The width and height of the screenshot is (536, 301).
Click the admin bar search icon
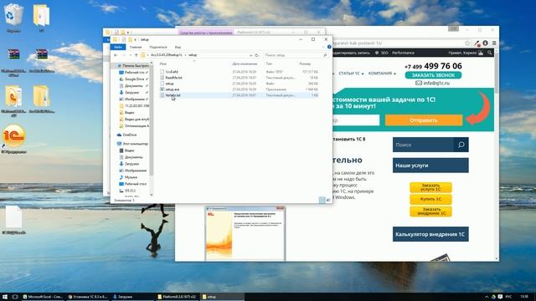click(490, 53)
